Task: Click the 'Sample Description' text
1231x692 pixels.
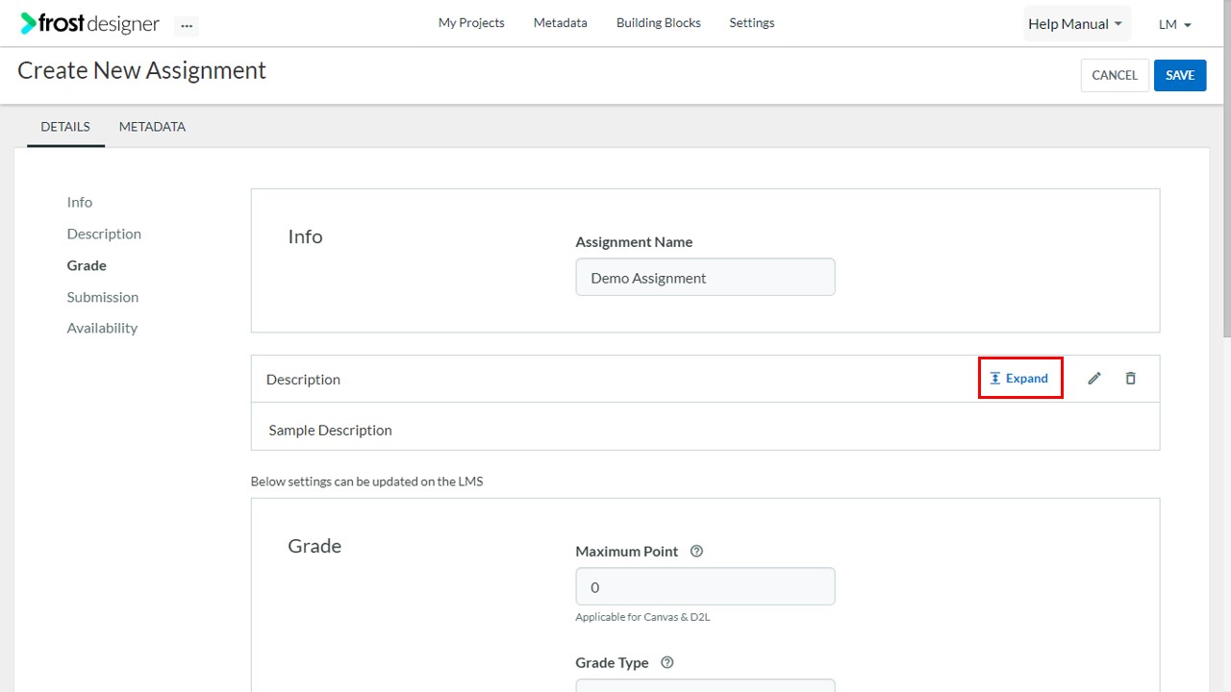Action: pyautogui.click(x=330, y=430)
